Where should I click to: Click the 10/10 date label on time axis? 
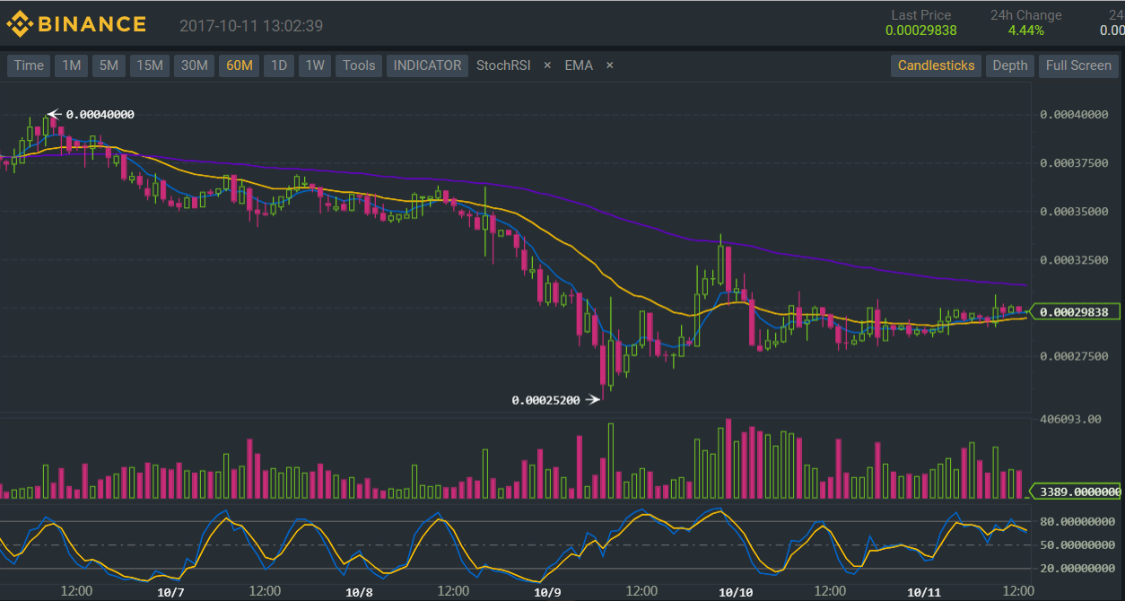coord(736,592)
